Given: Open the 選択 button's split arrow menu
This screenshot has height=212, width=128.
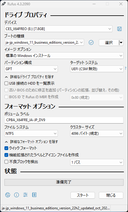Looking at the screenshot, I should [x=121, y=43].
